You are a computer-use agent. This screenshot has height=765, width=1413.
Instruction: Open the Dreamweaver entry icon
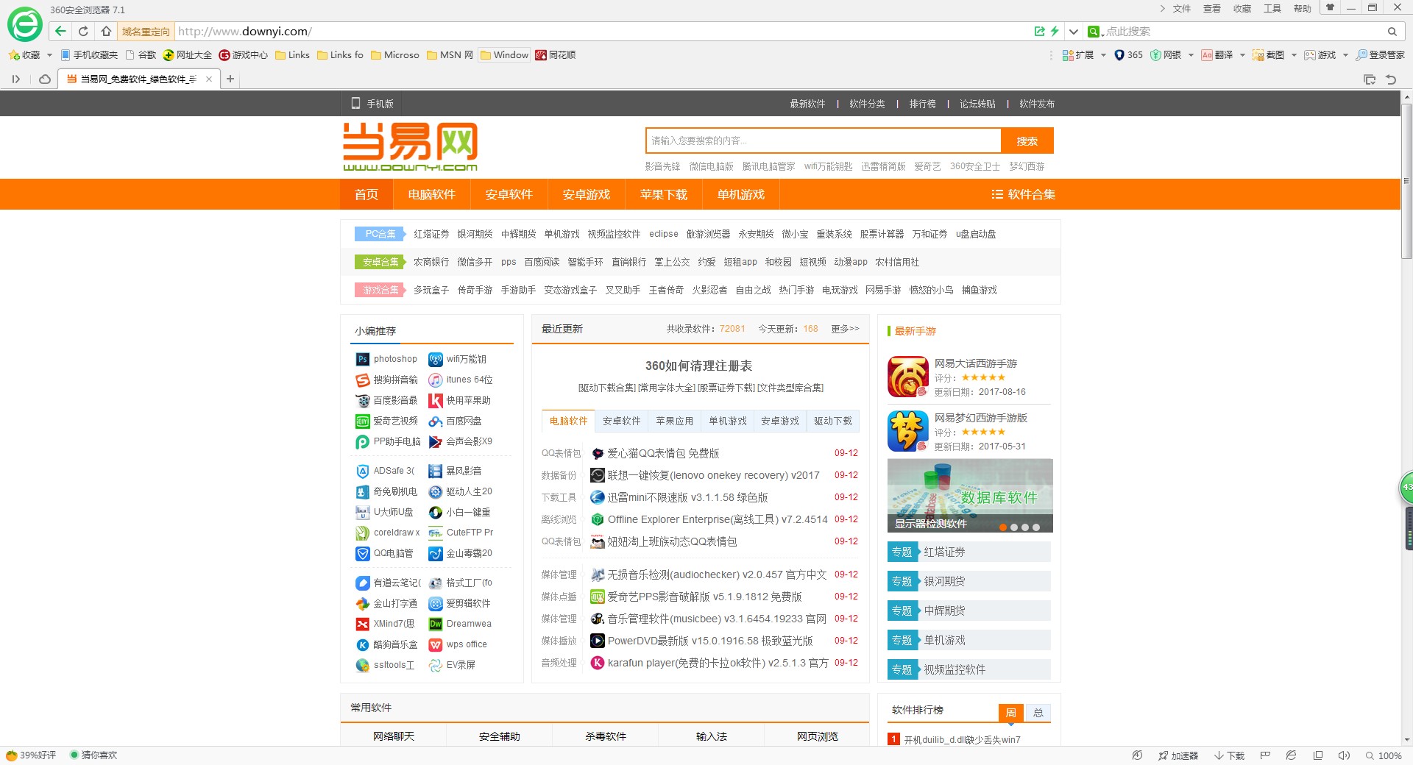[436, 624]
